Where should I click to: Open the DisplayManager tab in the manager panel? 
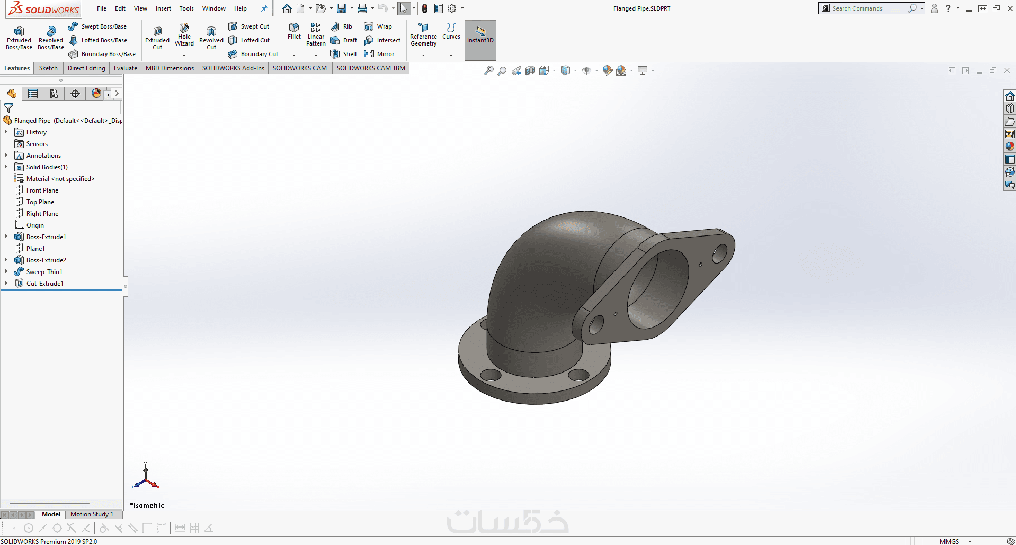coord(96,94)
